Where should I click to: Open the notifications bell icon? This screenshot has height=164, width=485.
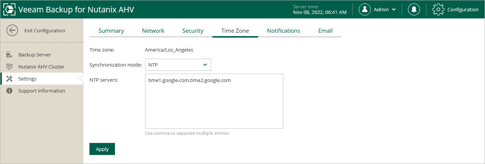click(x=414, y=9)
